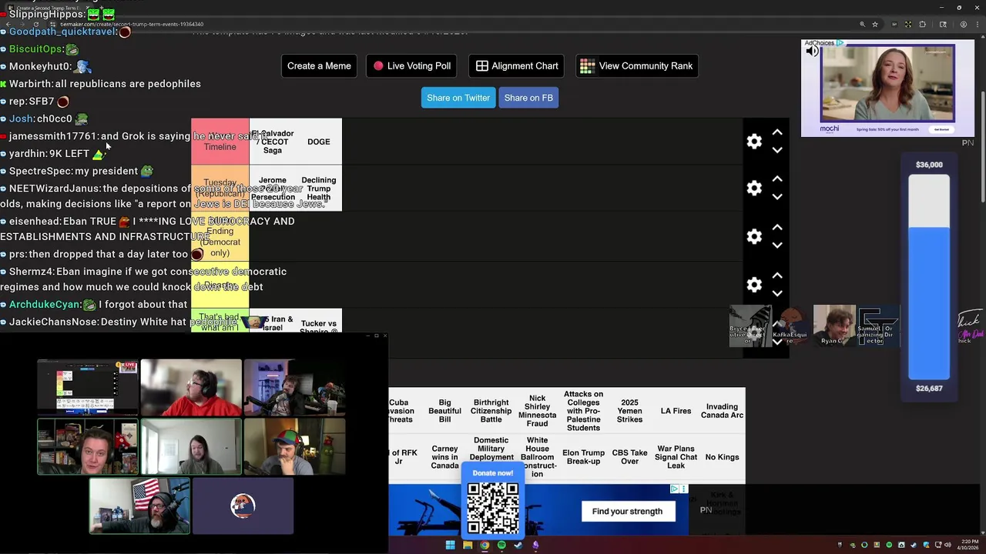Open settings gear for the fourth tier row

tap(754, 285)
